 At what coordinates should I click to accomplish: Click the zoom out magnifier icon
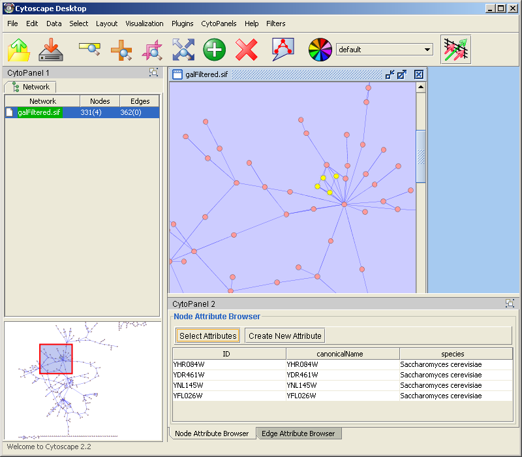coord(89,50)
